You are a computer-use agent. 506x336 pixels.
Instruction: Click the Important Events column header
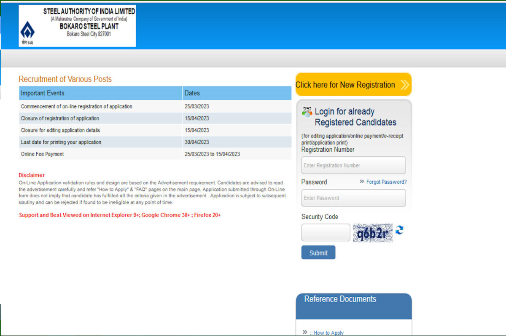pyautogui.click(x=100, y=93)
